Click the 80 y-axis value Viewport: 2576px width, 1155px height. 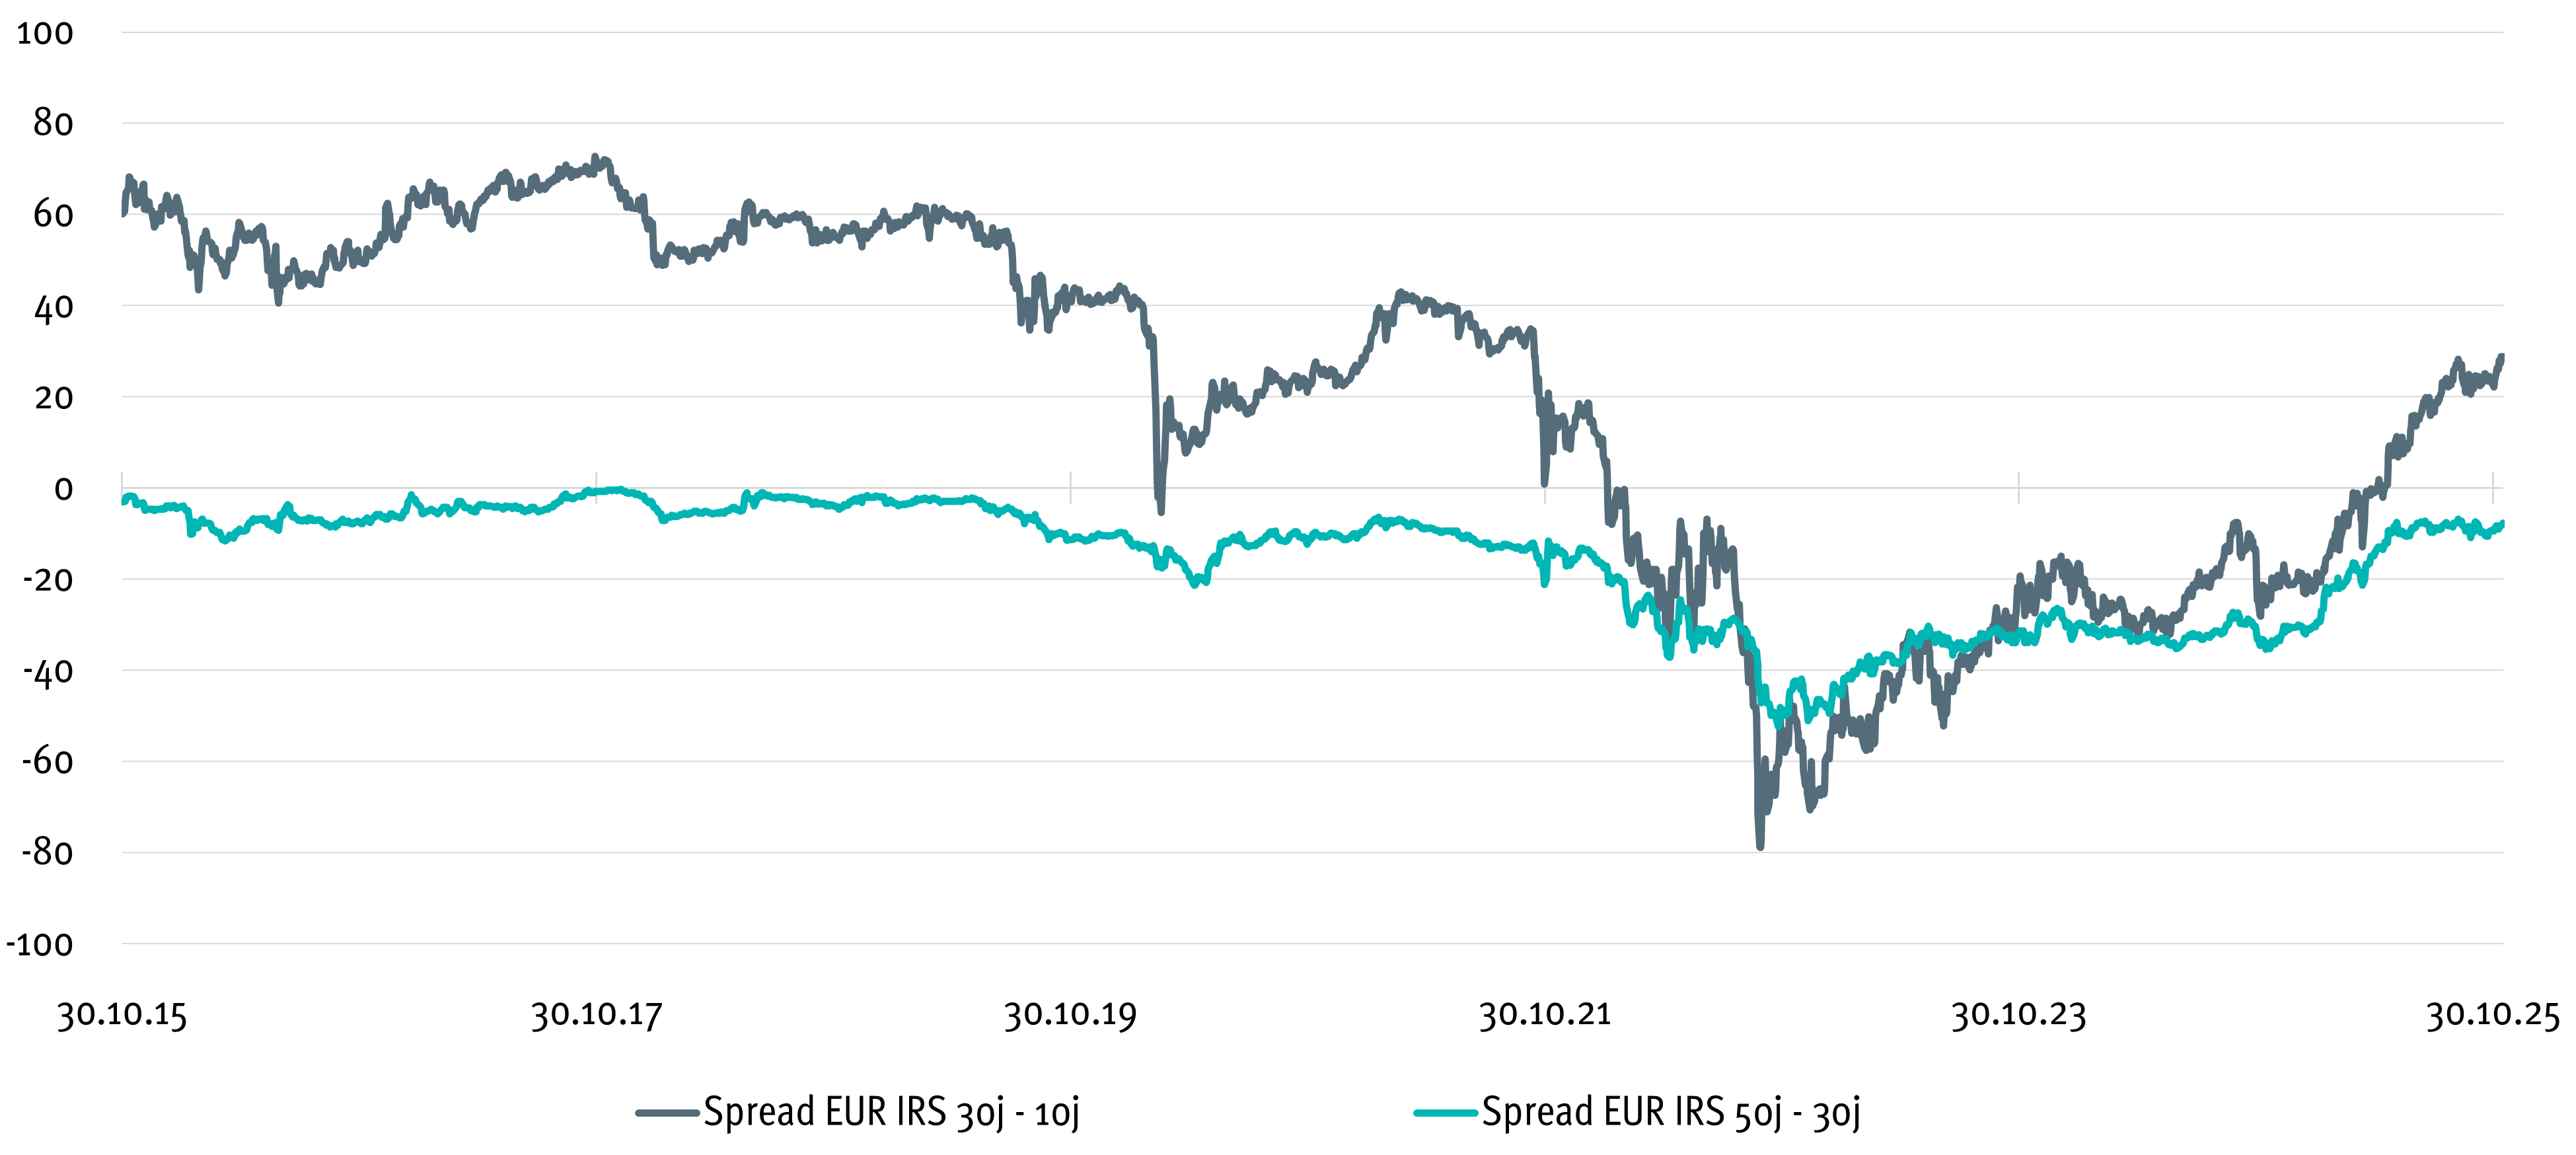tap(53, 124)
